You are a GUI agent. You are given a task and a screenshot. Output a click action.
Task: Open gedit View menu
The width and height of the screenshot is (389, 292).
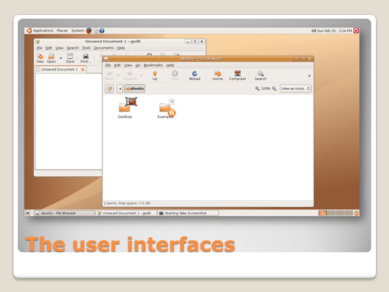coord(59,48)
